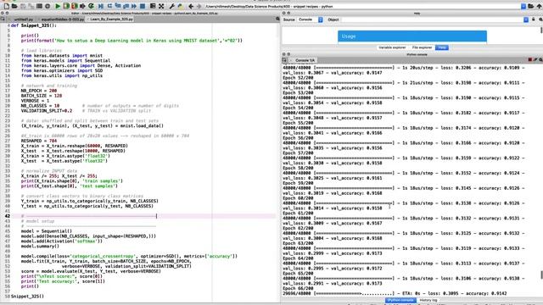The image size is (543, 305).
Task: Click the 'RESHAPED = 784' line
Action: 38,141
